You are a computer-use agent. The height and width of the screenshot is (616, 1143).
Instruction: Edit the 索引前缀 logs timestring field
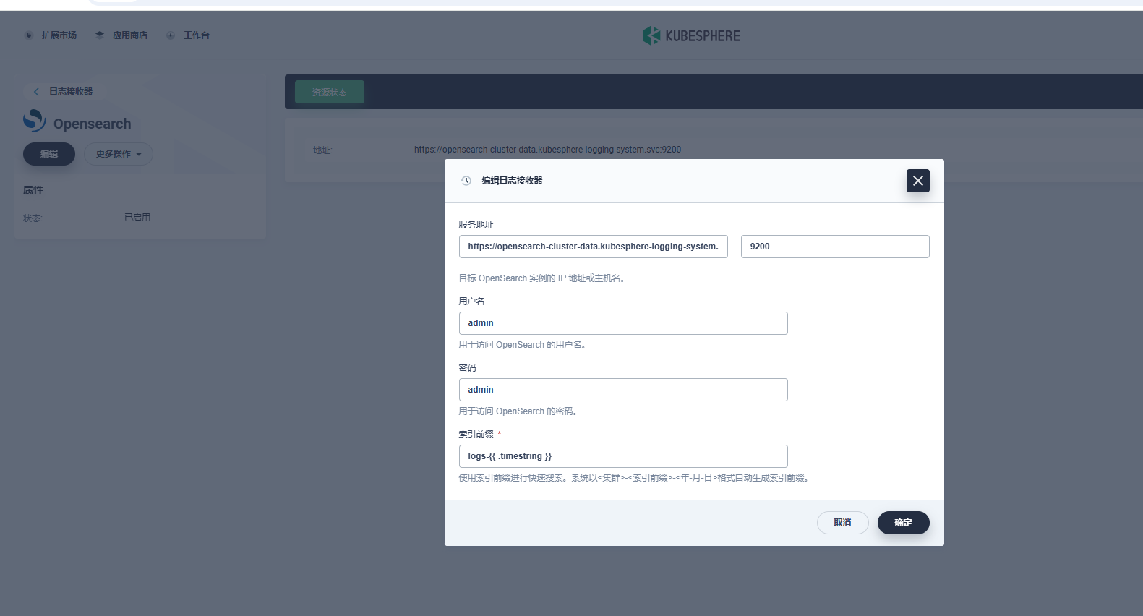(623, 456)
